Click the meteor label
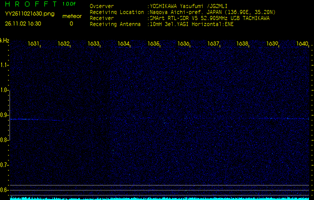Viewport: 314px width, 200px height. pos(71,16)
